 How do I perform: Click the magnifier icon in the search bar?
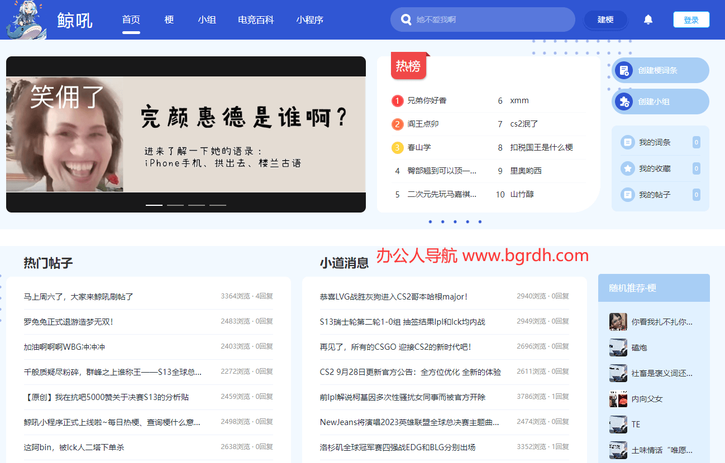click(406, 19)
